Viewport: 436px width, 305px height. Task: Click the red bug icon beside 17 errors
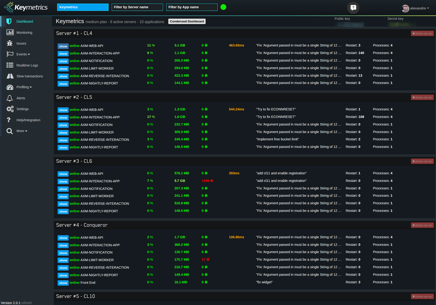pos(207,260)
